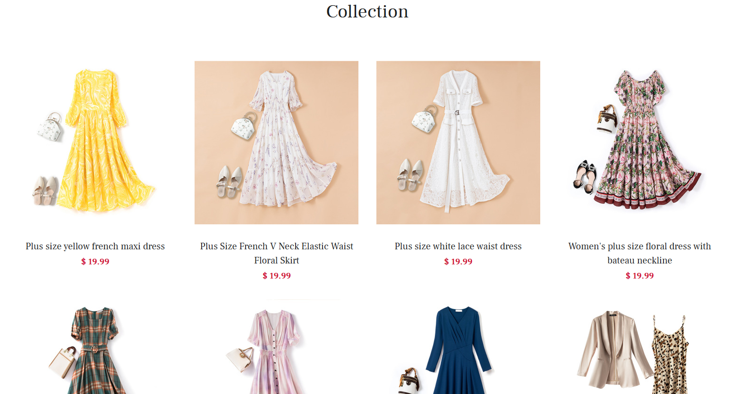Open the pink button-front dress image
Screen dimensions: 740x394
(276, 346)
